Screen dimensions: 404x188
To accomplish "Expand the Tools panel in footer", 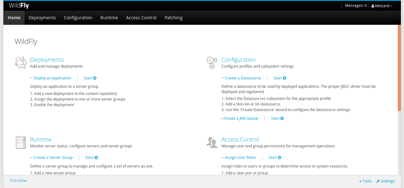I will tap(365, 181).
